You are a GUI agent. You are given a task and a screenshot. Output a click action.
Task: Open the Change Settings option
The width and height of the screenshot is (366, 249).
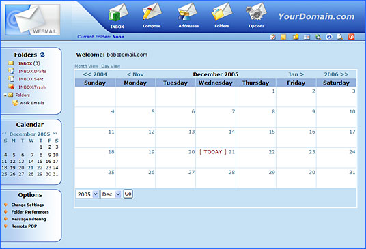pos(27,205)
